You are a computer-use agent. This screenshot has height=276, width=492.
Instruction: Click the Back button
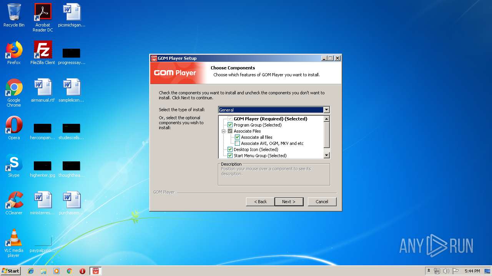[260, 202]
